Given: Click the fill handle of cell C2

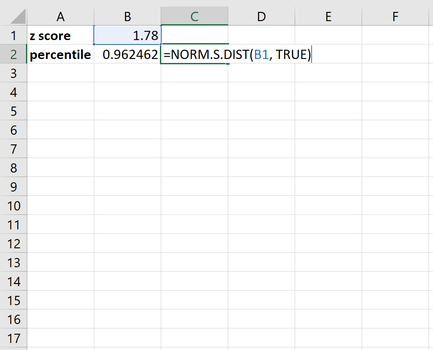Looking at the screenshot, I should click(x=228, y=64).
